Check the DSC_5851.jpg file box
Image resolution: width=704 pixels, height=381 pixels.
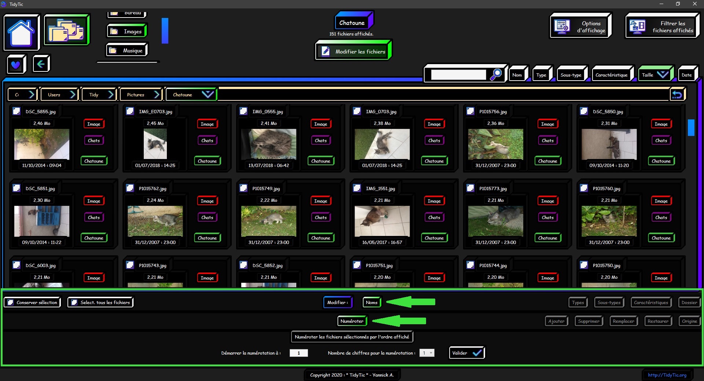tap(16, 188)
